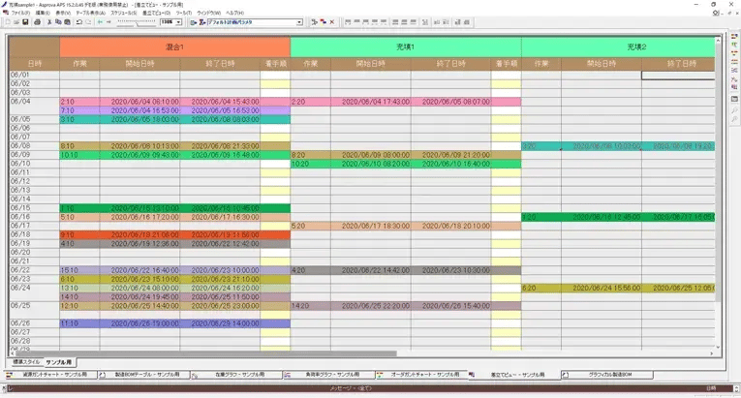Click the 充填1 resource column header
This screenshot has height=398, width=741.
(405, 46)
